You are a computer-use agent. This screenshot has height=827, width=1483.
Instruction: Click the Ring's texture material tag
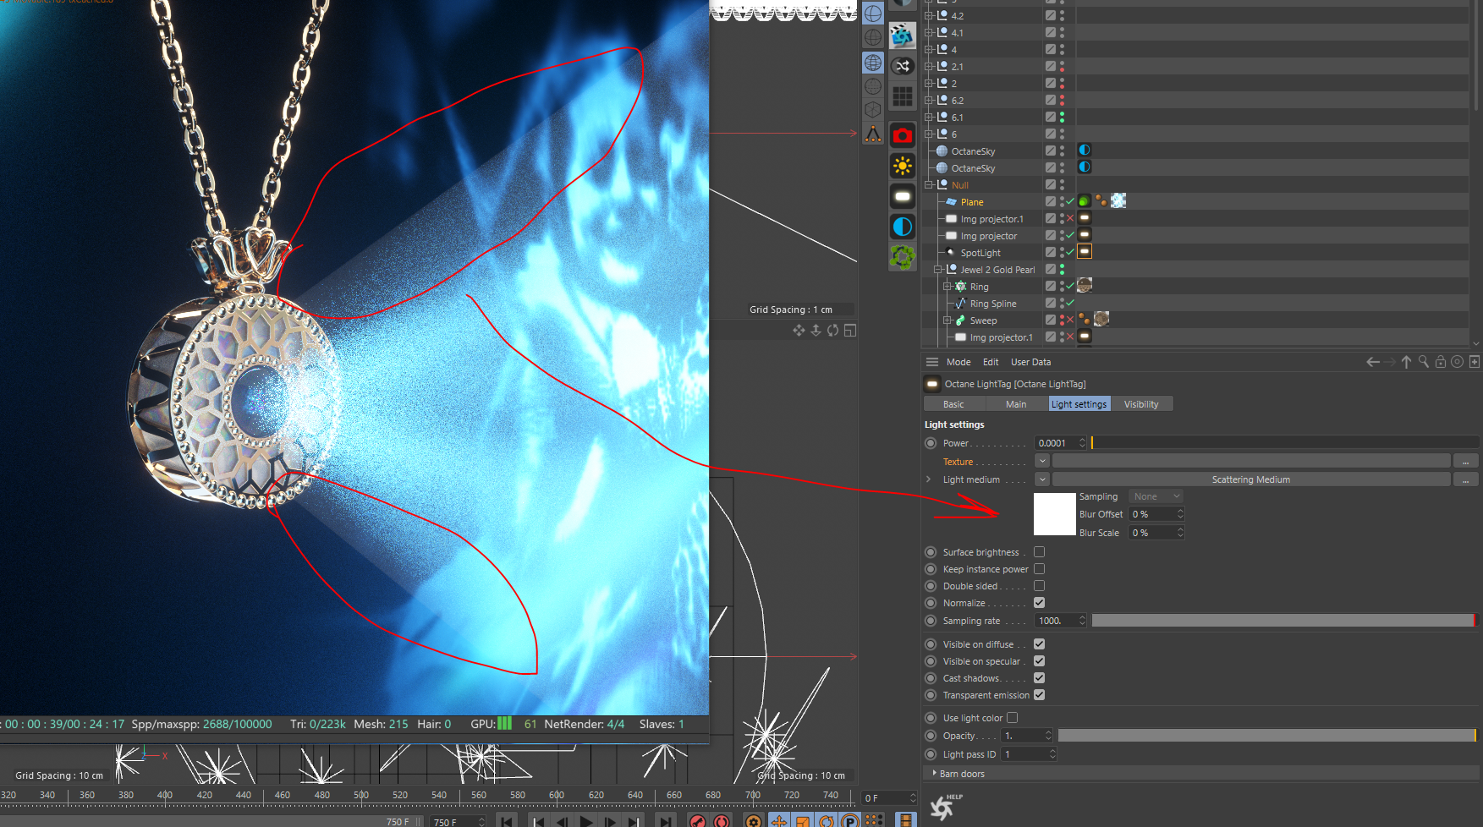click(x=1085, y=285)
